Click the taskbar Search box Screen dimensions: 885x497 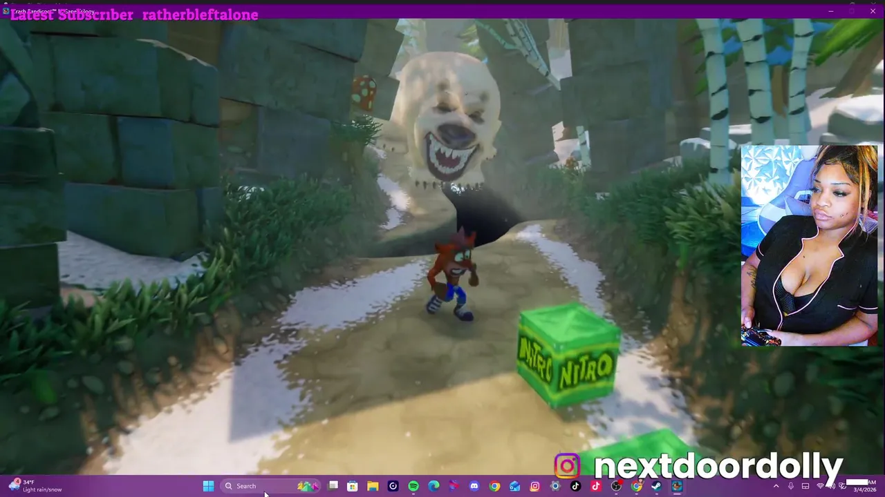270,486
